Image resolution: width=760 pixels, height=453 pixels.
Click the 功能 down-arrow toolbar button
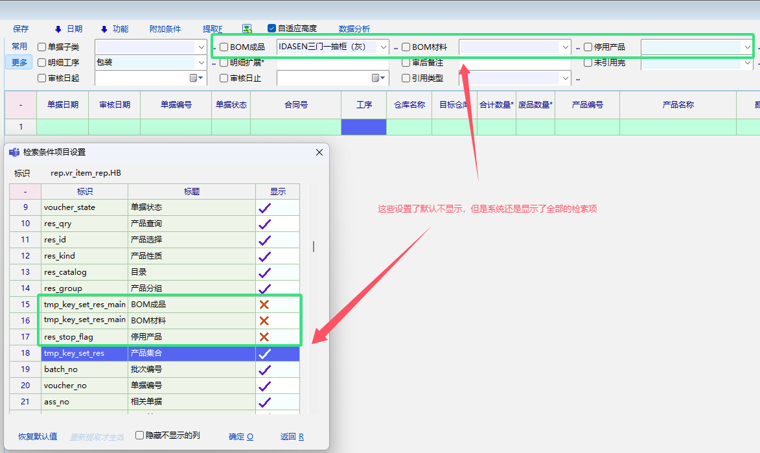[x=114, y=29]
